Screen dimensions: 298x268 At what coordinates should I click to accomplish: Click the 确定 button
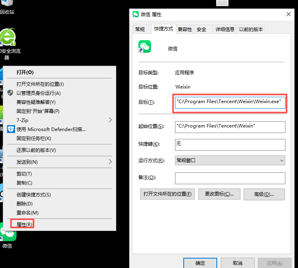[x=200, y=263]
